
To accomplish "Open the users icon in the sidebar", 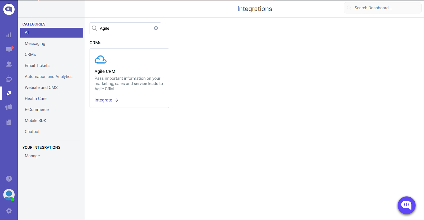I will coord(9,64).
